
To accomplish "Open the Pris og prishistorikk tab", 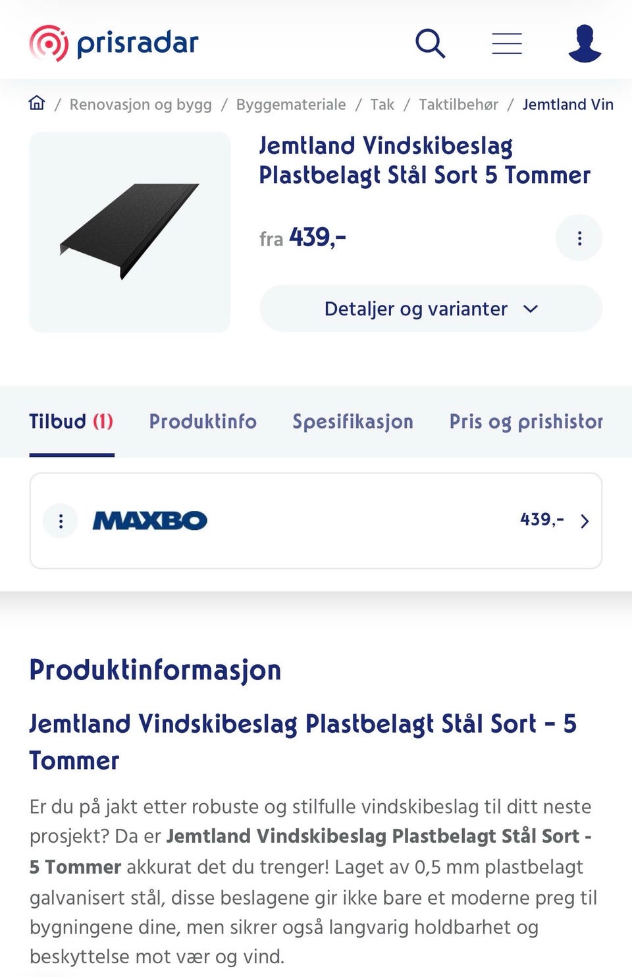I will (526, 421).
